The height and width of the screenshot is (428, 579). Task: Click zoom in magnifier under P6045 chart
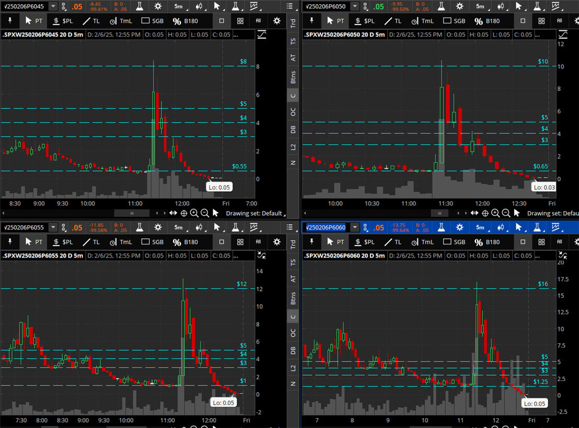pyautogui.click(x=194, y=213)
